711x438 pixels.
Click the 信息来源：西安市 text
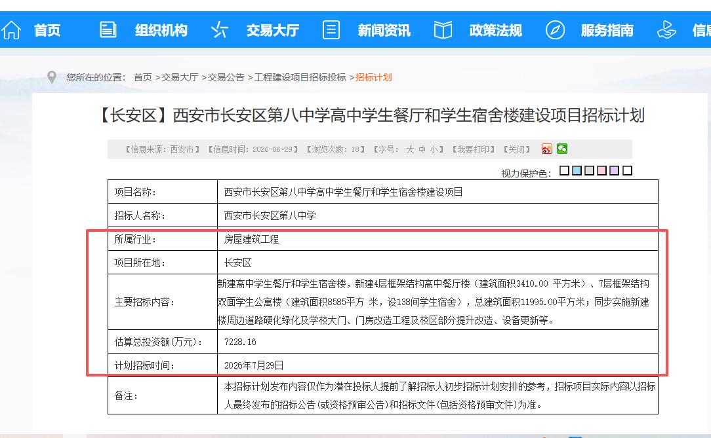162,149
